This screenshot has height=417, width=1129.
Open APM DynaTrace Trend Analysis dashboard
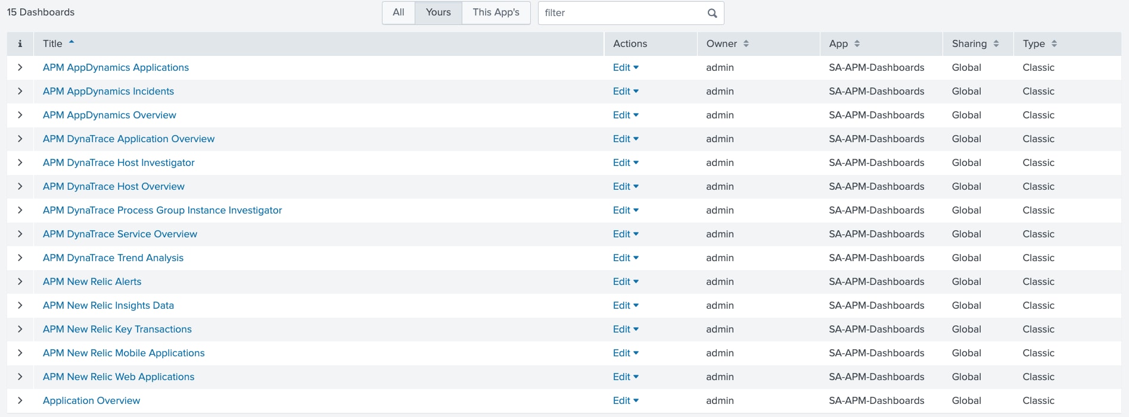coord(113,258)
